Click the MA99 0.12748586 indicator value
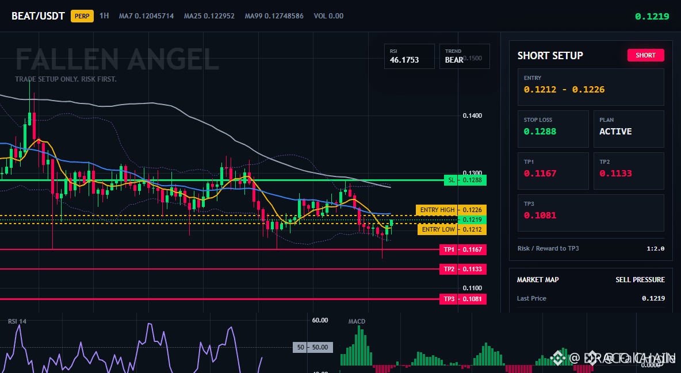This screenshot has height=373, width=681. click(274, 16)
